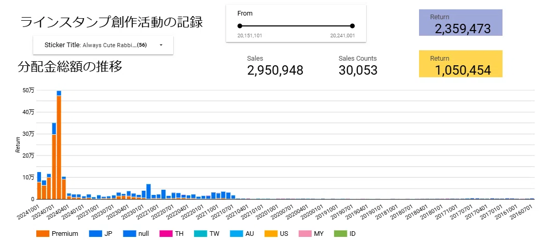Click the yellow Return scorecard 1,050,454

(x=461, y=64)
